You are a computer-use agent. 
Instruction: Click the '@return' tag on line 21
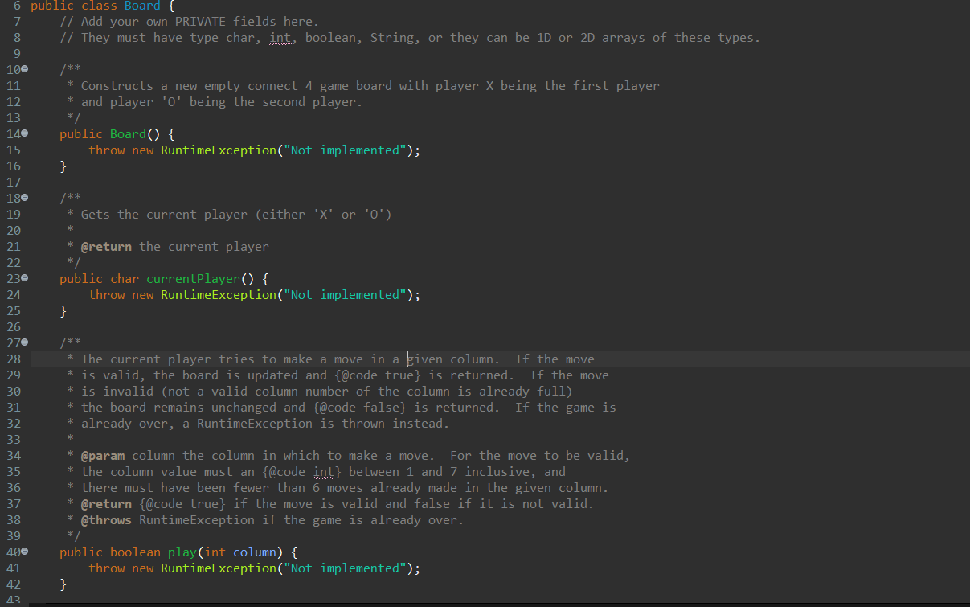coord(106,247)
